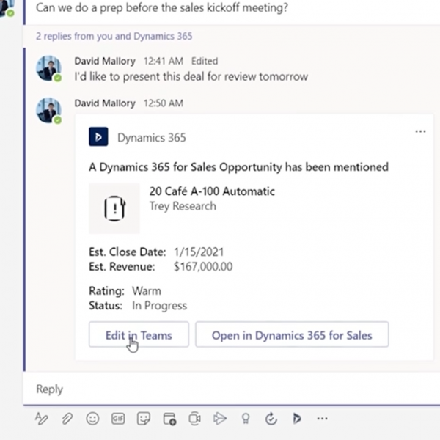This screenshot has width=440, height=440.
Task: Click the opportunity record icon thumbnail
Action: point(114,208)
